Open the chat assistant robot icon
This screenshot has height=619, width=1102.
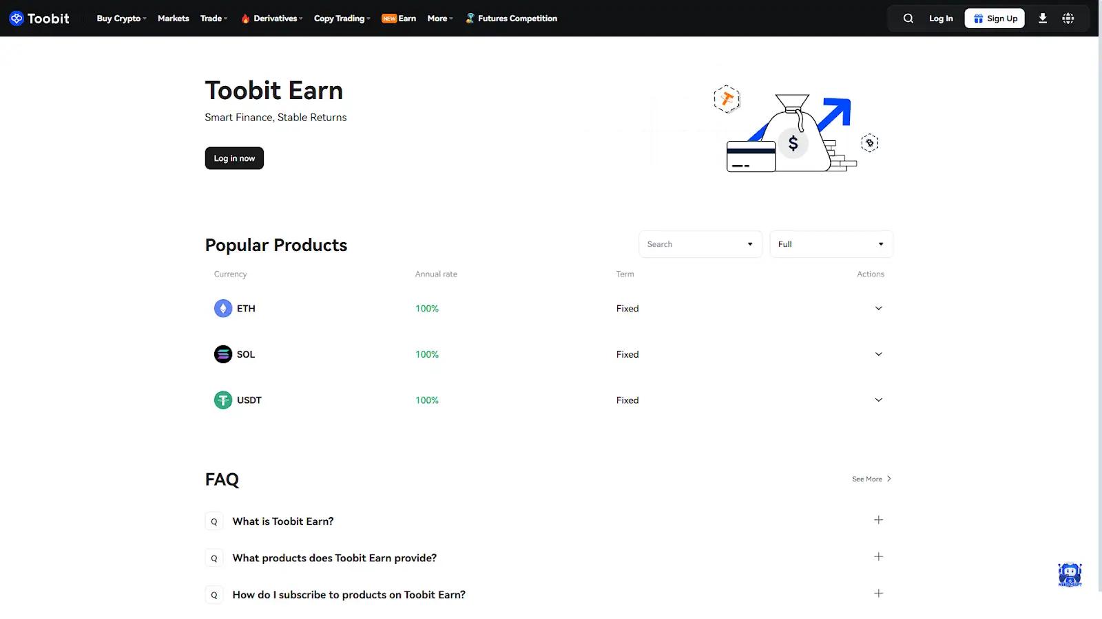click(x=1069, y=574)
